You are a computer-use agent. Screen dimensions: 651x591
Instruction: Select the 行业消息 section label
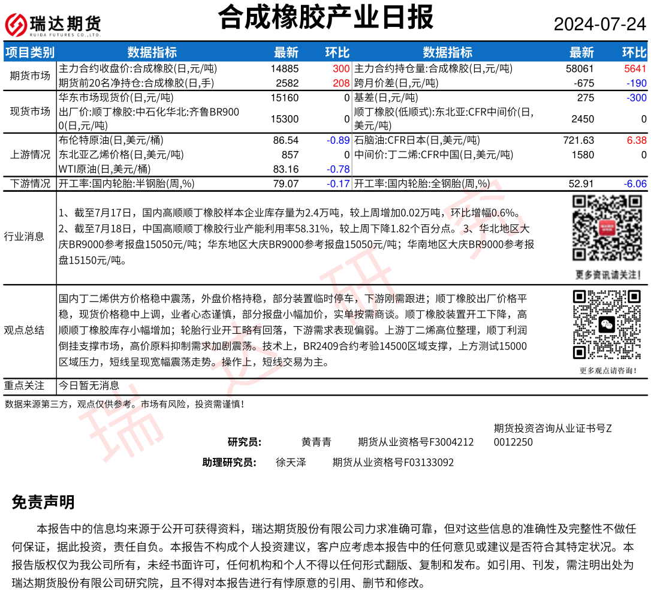click(24, 236)
